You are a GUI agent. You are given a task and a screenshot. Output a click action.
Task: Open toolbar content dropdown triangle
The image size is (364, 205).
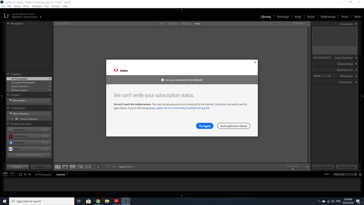click(x=308, y=167)
